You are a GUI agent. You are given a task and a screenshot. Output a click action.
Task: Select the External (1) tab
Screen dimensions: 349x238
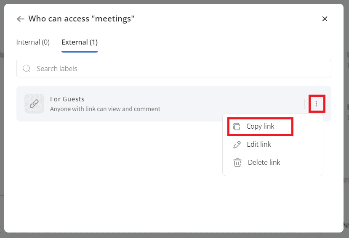(80, 42)
